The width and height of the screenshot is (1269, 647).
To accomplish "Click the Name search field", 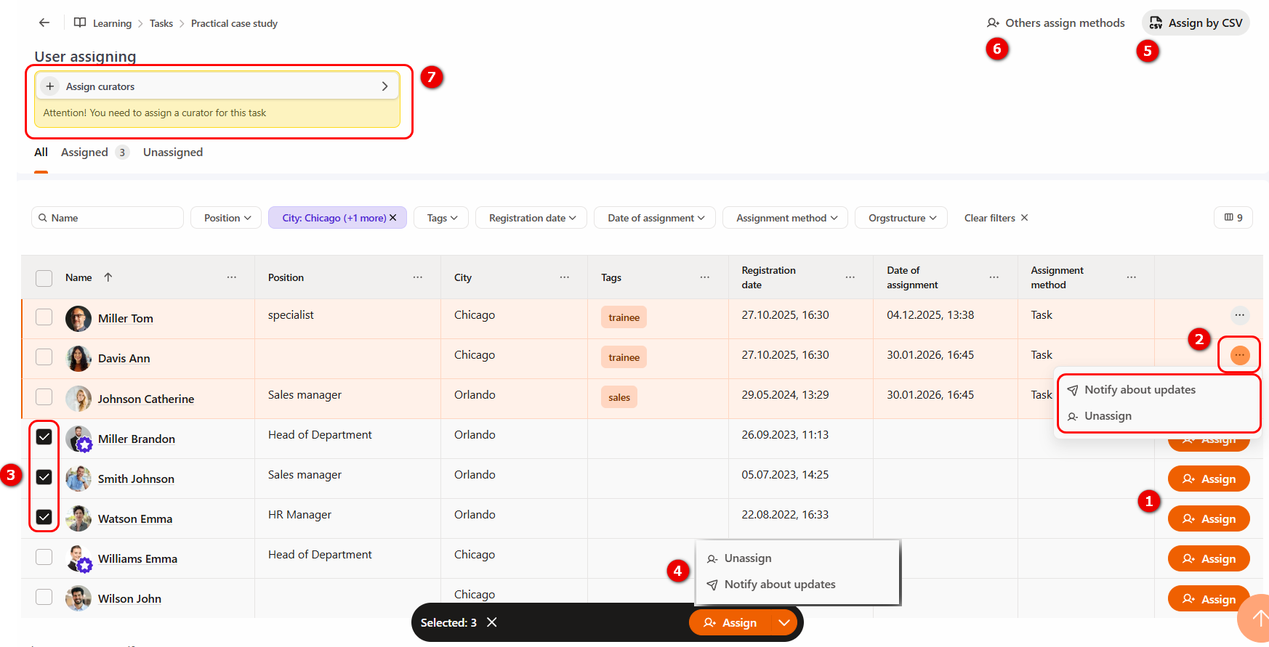I will coord(108,218).
